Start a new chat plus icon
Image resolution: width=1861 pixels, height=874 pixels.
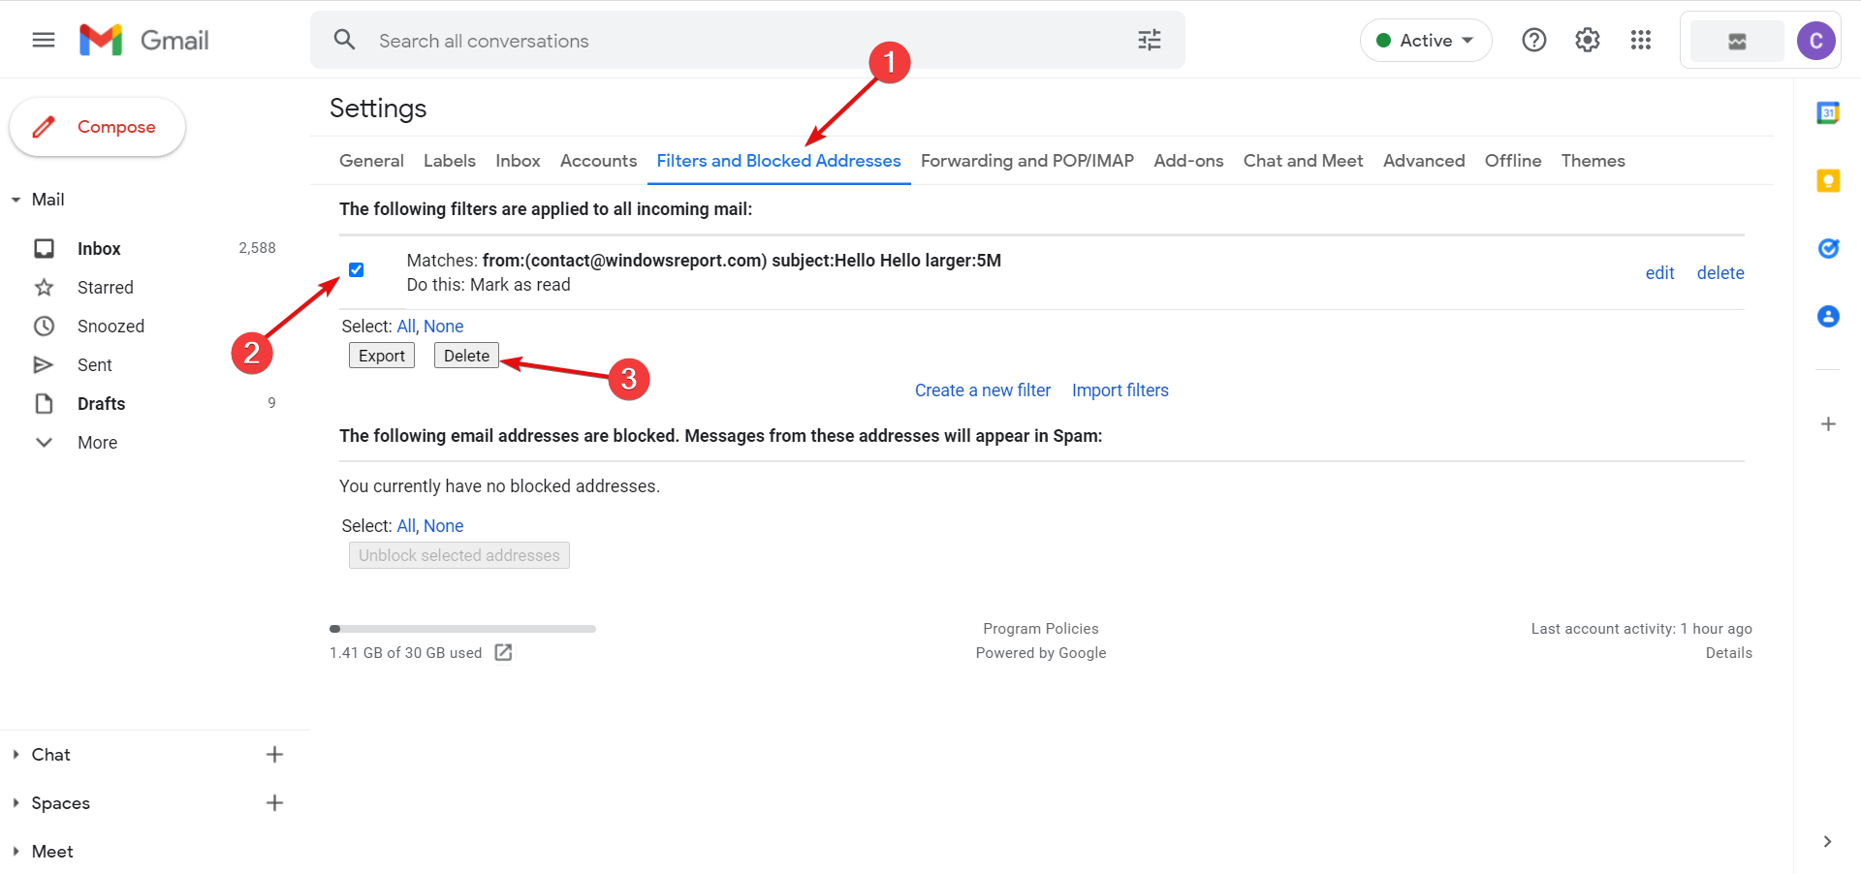pyautogui.click(x=274, y=754)
